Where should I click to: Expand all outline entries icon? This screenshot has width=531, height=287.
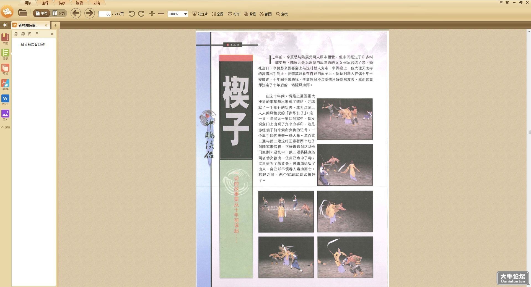click(16, 34)
